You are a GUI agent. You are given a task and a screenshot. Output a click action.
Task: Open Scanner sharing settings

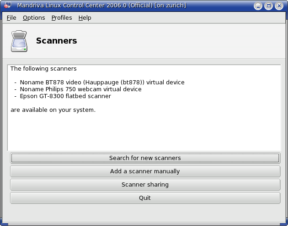[145, 185]
